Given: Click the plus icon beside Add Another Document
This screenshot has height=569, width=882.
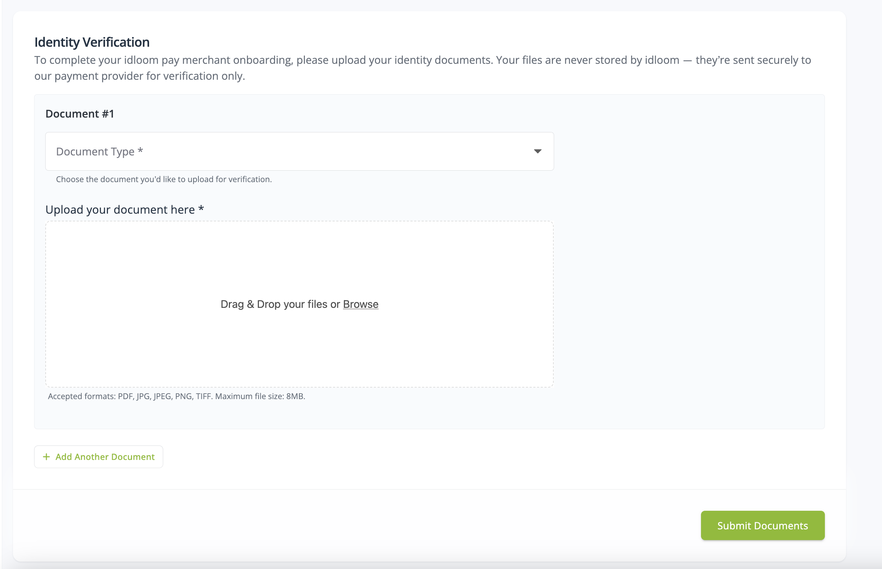Looking at the screenshot, I should [x=47, y=457].
